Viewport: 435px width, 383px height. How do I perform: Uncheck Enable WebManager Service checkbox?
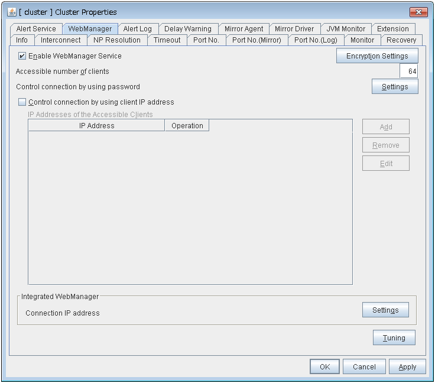tap(22, 56)
